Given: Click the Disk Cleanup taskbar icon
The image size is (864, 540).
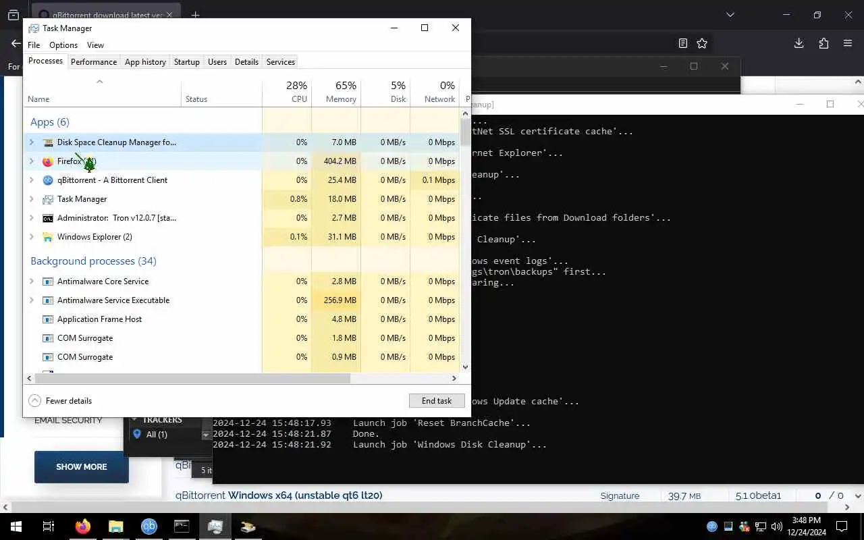Looking at the screenshot, I should [x=248, y=526].
